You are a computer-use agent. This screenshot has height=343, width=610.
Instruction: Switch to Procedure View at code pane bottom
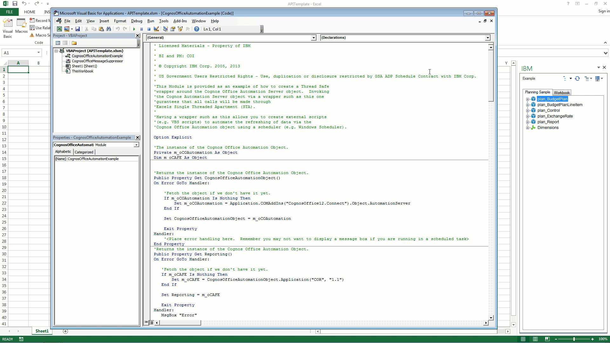146,323
